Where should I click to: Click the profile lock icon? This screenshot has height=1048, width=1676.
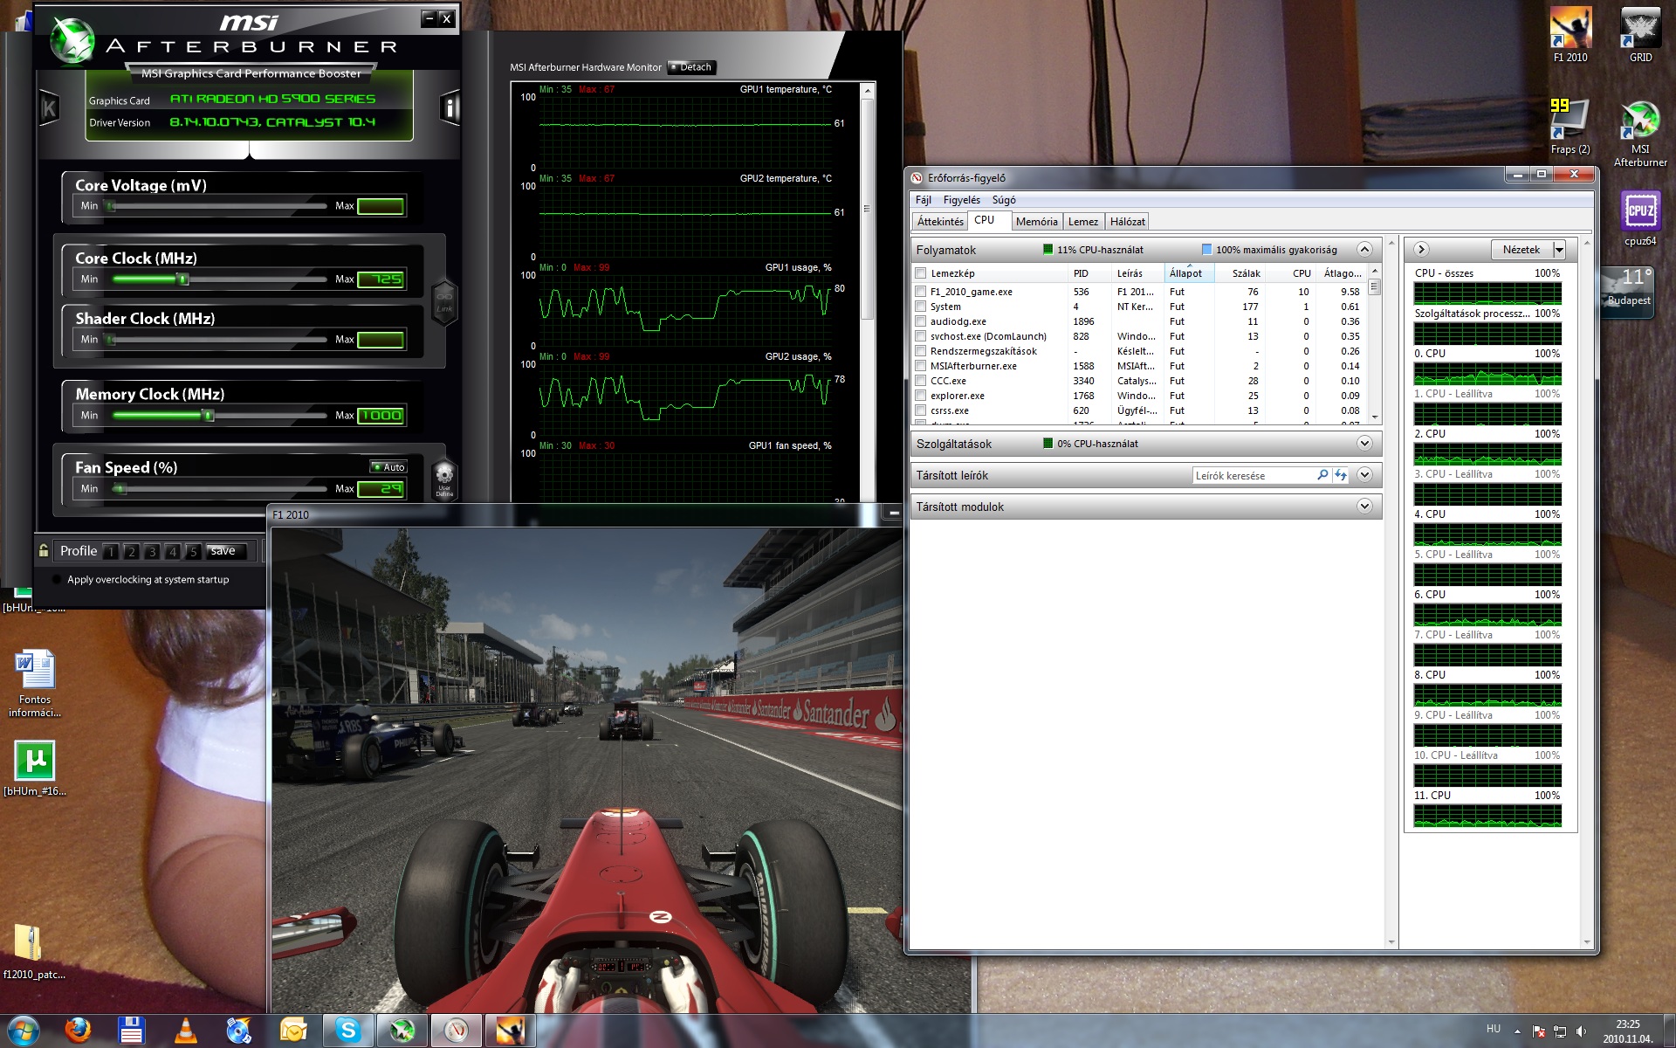[44, 550]
